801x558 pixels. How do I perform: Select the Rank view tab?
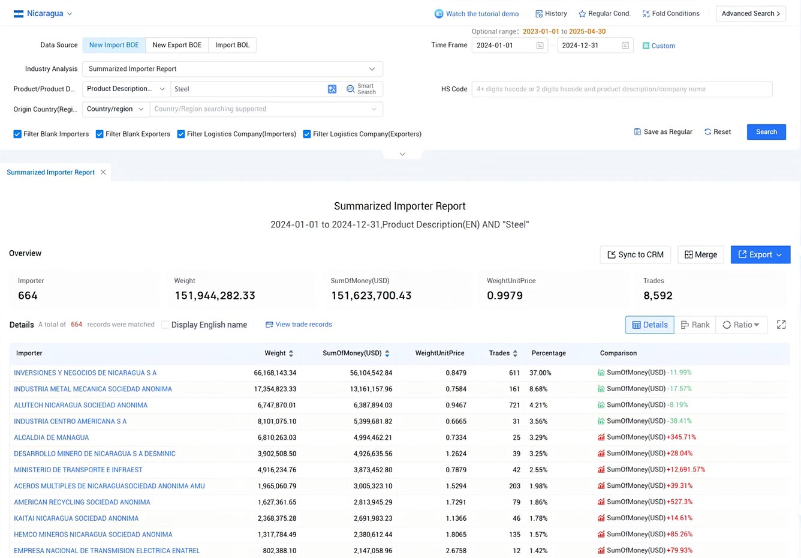tap(695, 325)
